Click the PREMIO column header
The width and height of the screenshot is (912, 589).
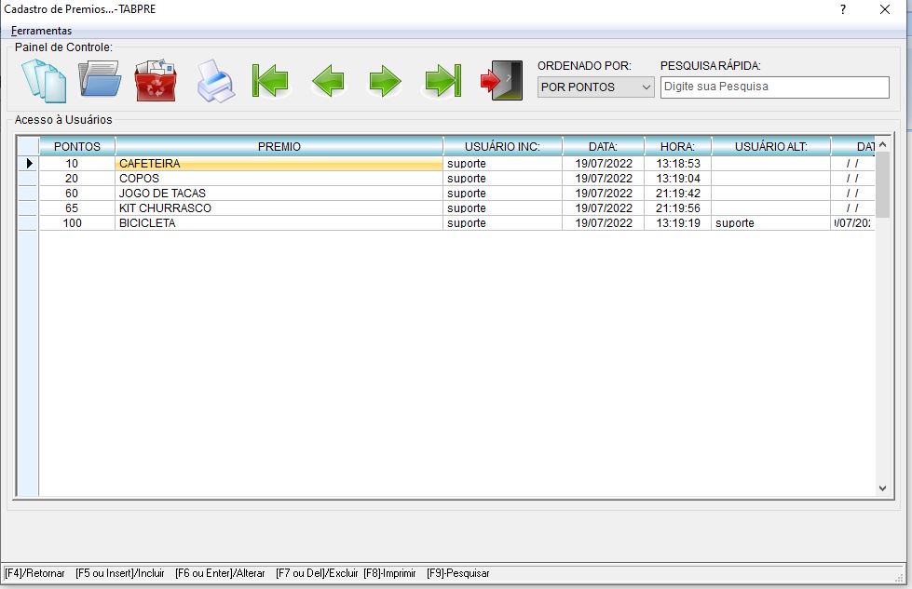[279, 146]
